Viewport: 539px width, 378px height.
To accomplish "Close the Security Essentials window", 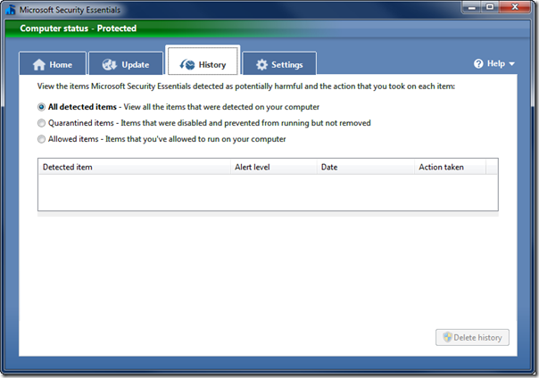I will pyautogui.click(x=515, y=7).
